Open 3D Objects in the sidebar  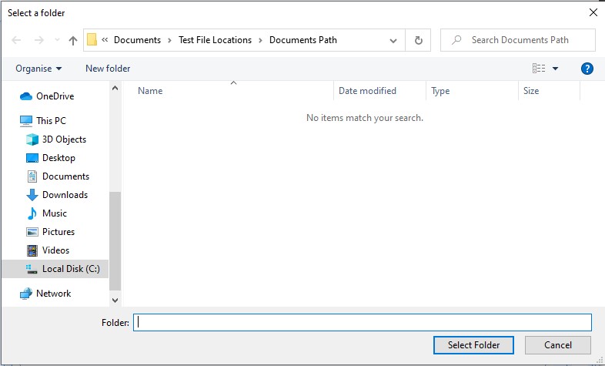pos(64,139)
